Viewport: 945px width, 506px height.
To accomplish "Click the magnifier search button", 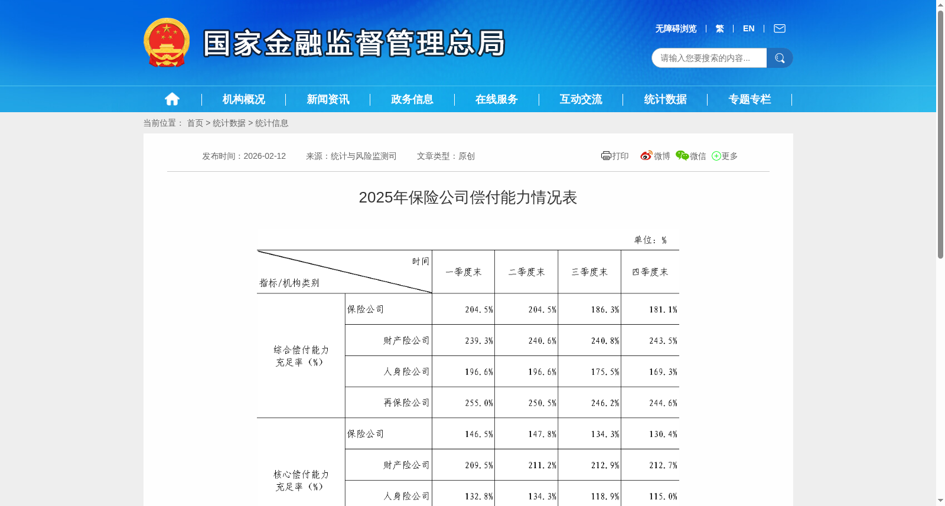I will 780,58.
